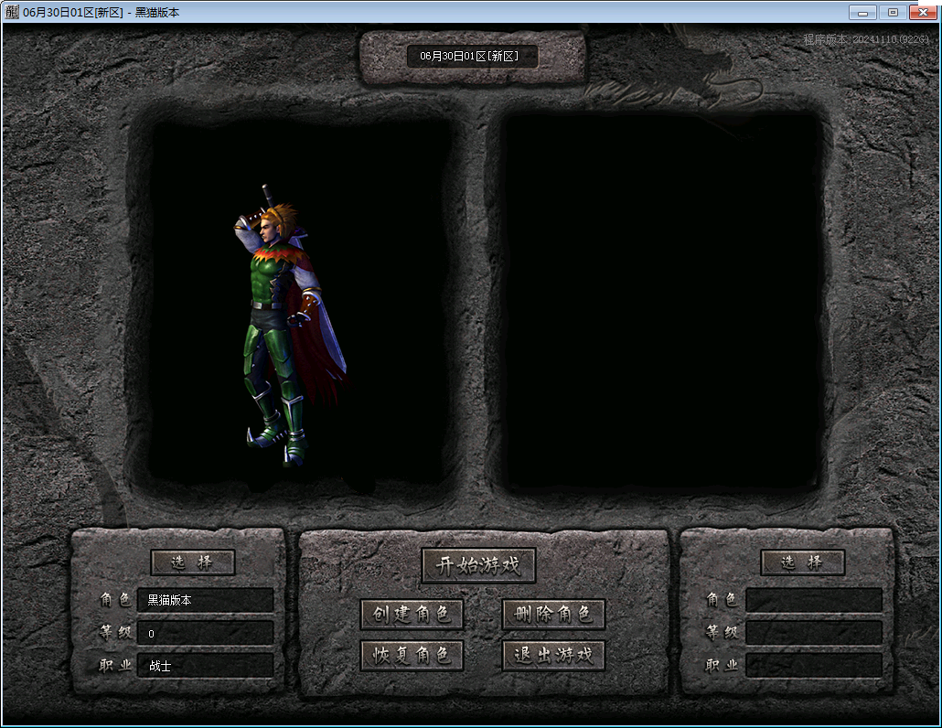
Task: Click the empty 角色 field in the right panel
Action: pyautogui.click(x=813, y=600)
